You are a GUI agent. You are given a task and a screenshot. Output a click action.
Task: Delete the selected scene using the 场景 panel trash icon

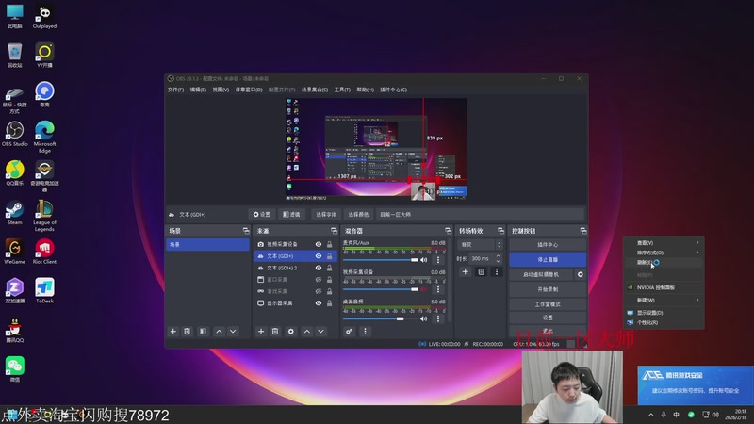[187, 332]
